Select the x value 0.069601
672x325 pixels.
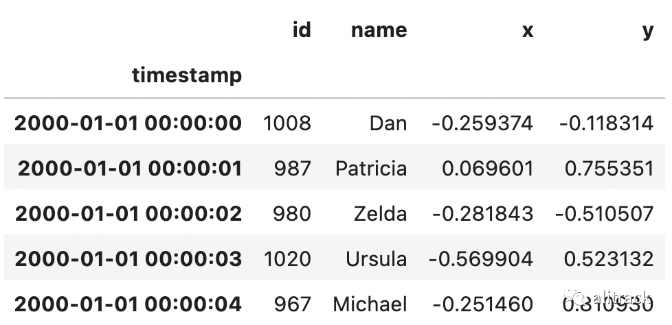pyautogui.click(x=487, y=169)
